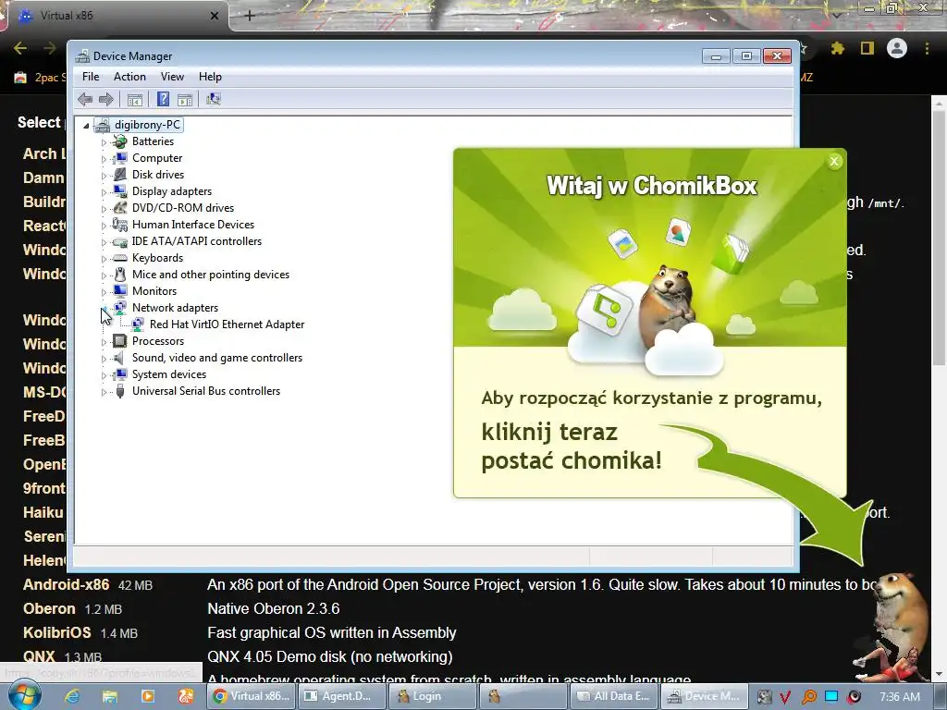Expand the Disk drives node
Viewport: 947px width, 710px height.
(x=104, y=176)
